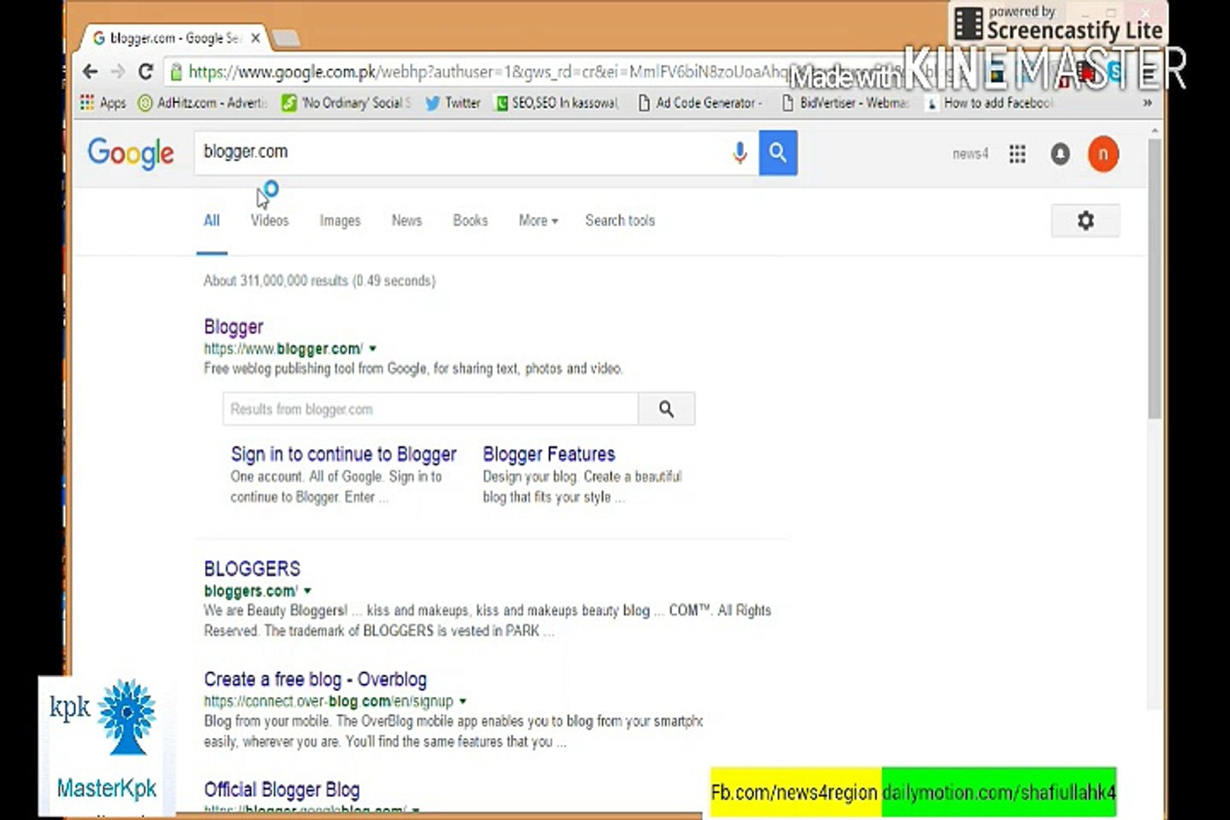
Task: Open How to add Facebook bookmark
Action: (989, 102)
